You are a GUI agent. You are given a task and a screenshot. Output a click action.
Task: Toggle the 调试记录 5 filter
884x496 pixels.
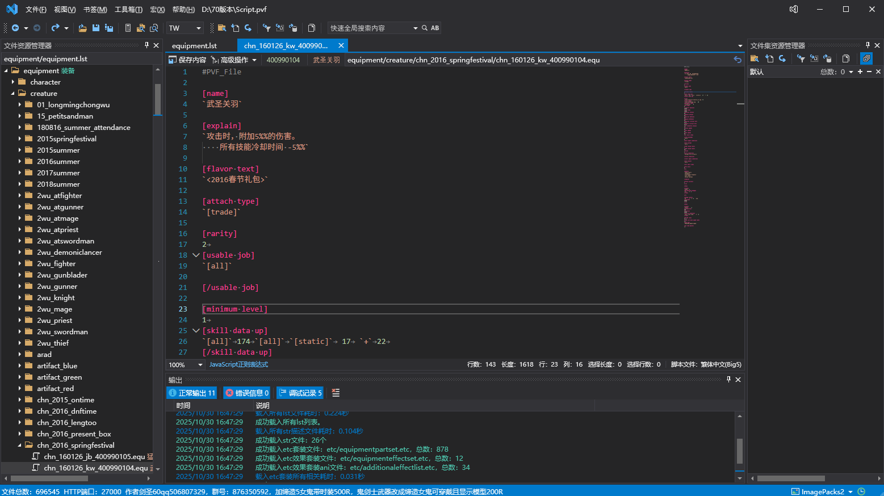(x=300, y=393)
